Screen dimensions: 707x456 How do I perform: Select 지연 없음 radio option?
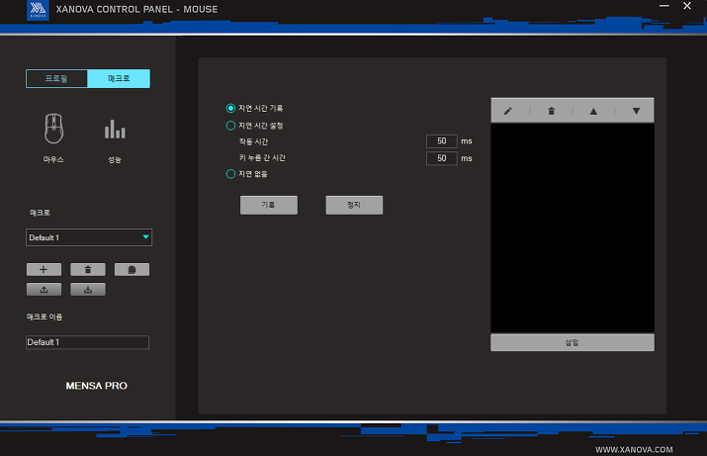point(230,174)
